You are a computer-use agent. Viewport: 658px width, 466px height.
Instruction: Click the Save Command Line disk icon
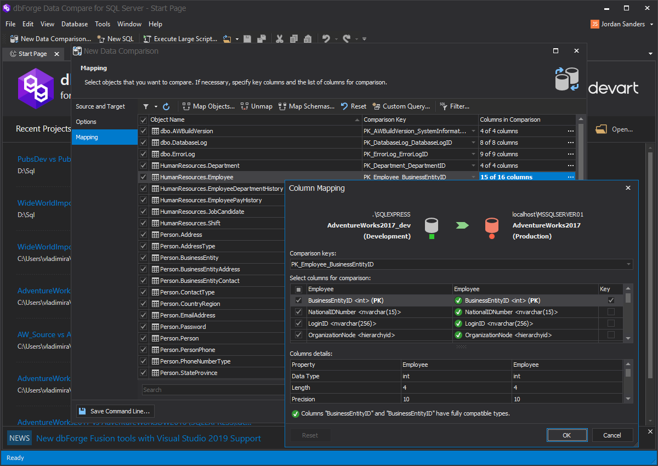point(82,411)
